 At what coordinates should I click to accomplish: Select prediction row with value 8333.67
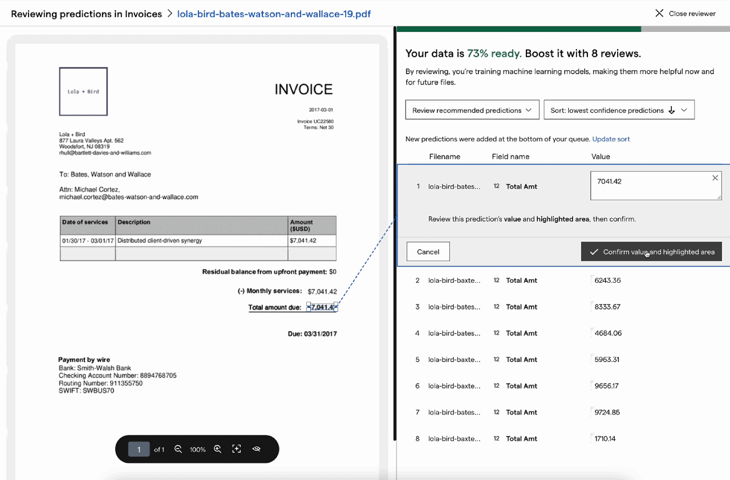(x=563, y=307)
